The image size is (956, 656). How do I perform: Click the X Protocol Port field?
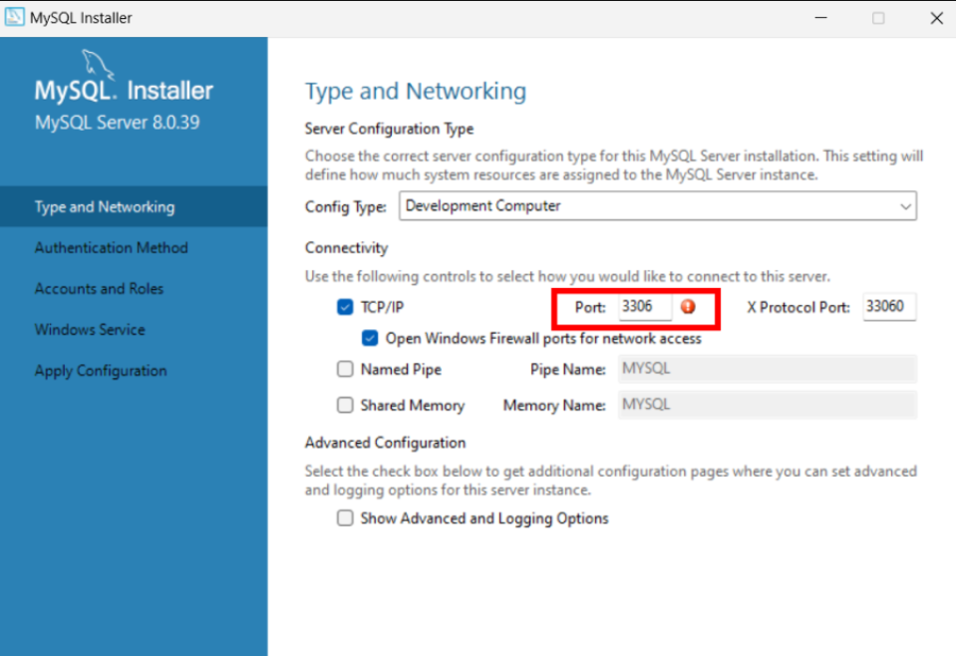[889, 307]
